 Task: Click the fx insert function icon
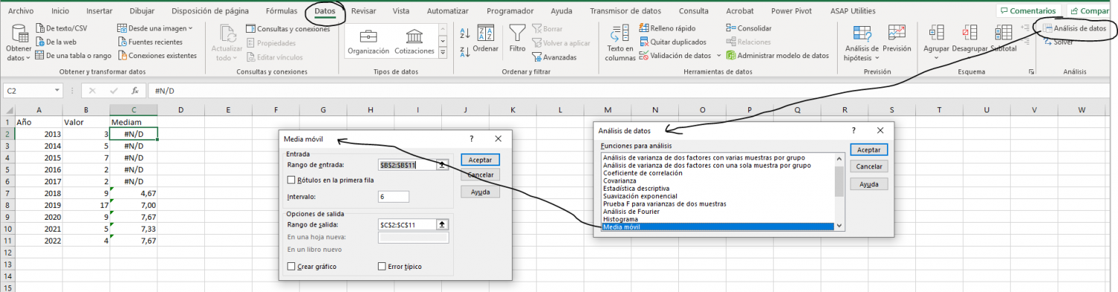(134, 90)
